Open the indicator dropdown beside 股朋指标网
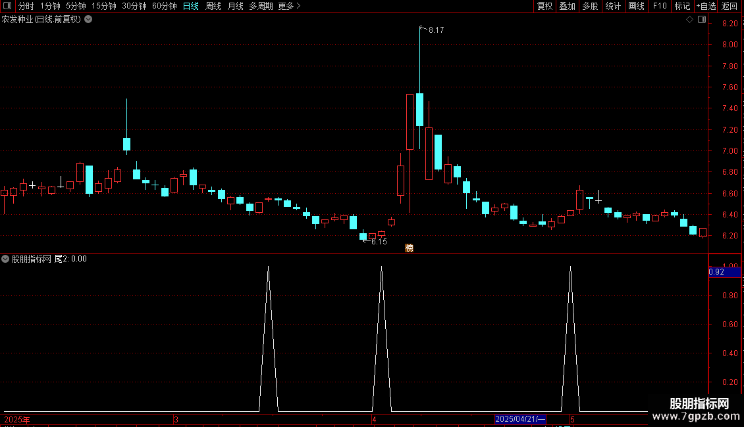 click(5, 259)
